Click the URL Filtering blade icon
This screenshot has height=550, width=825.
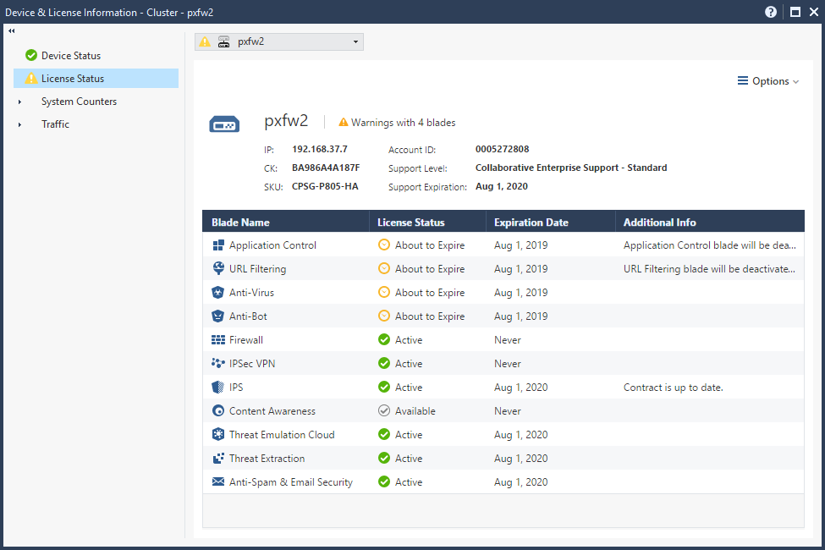tap(217, 268)
